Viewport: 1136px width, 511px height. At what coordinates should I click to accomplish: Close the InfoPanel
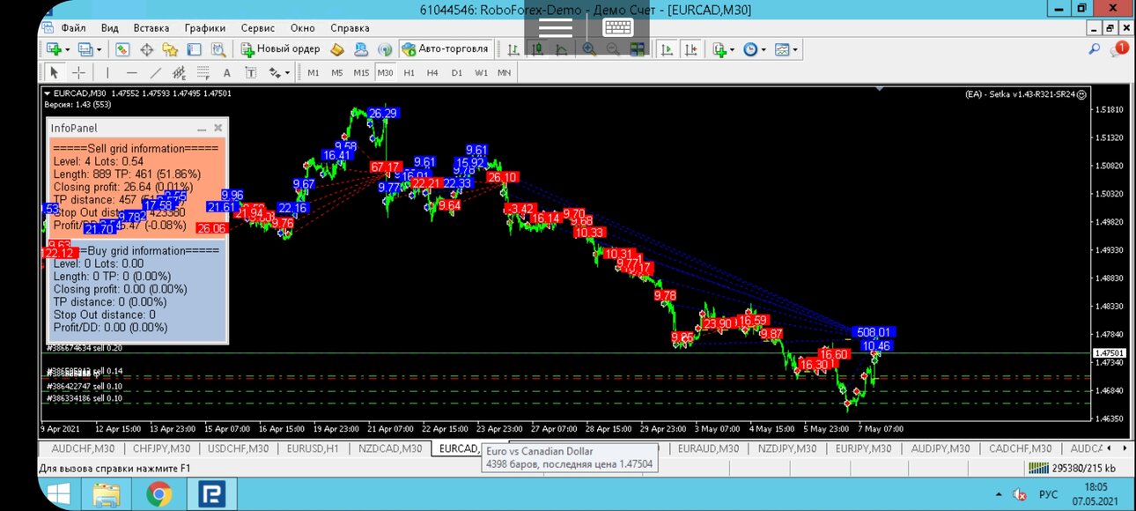click(218, 129)
